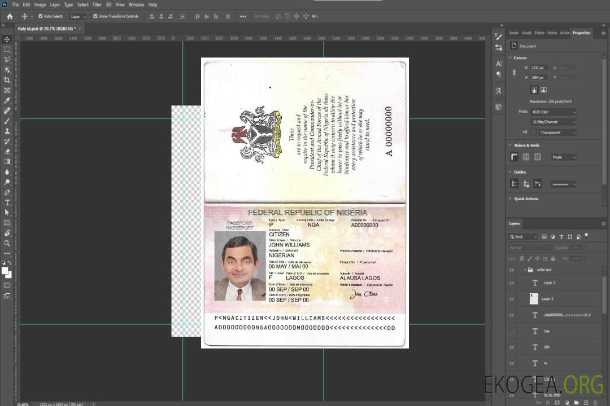610x406 pixels.
Task: Select the Horizontal Type tool
Action: pyautogui.click(x=7, y=202)
